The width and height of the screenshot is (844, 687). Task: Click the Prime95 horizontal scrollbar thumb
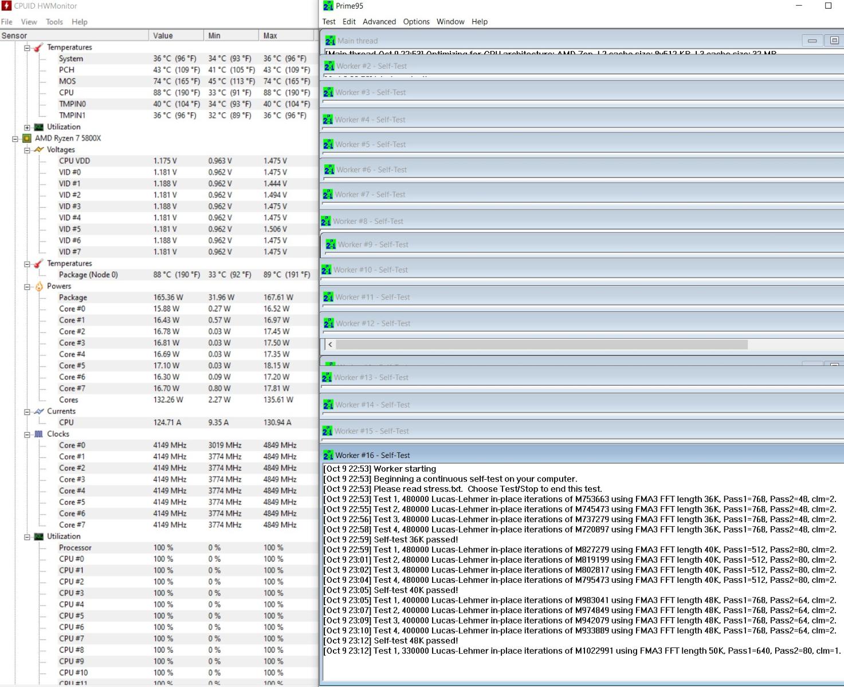point(541,345)
